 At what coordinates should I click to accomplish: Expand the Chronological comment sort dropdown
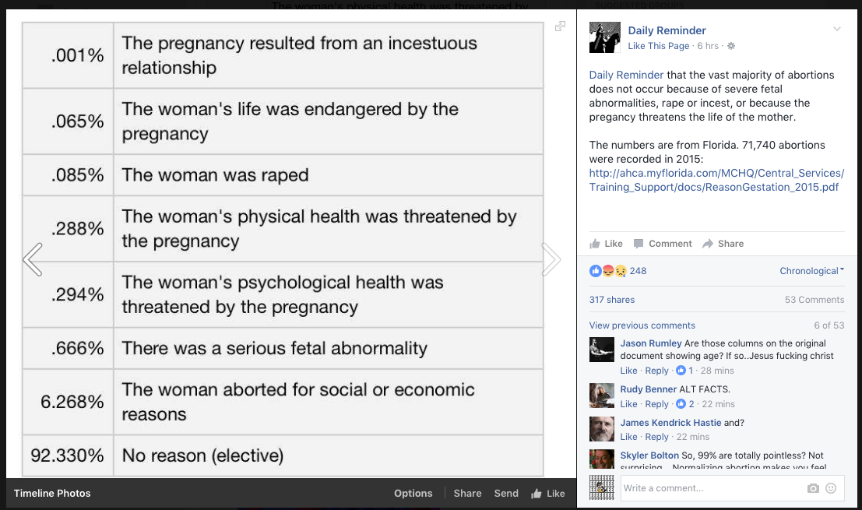(811, 271)
